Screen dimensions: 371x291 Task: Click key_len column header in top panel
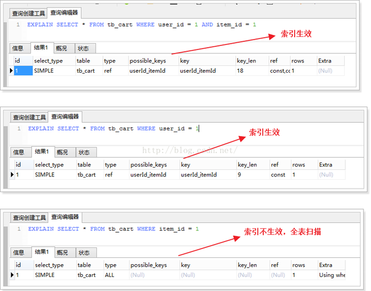click(x=252, y=61)
